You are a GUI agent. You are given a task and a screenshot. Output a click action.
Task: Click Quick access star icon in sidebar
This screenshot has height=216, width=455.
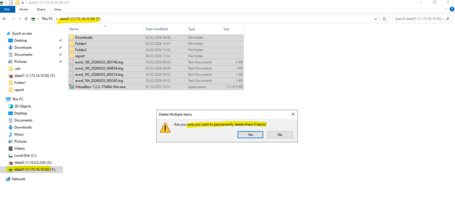click(8, 33)
